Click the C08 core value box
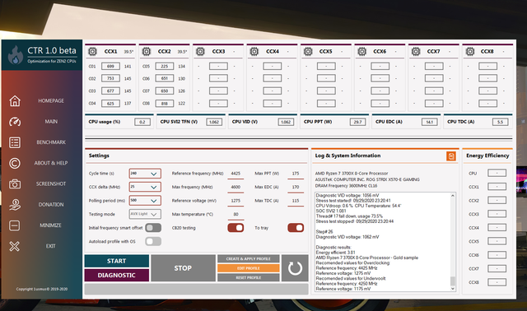Screen dimensions: 527x311 [x=165, y=104]
